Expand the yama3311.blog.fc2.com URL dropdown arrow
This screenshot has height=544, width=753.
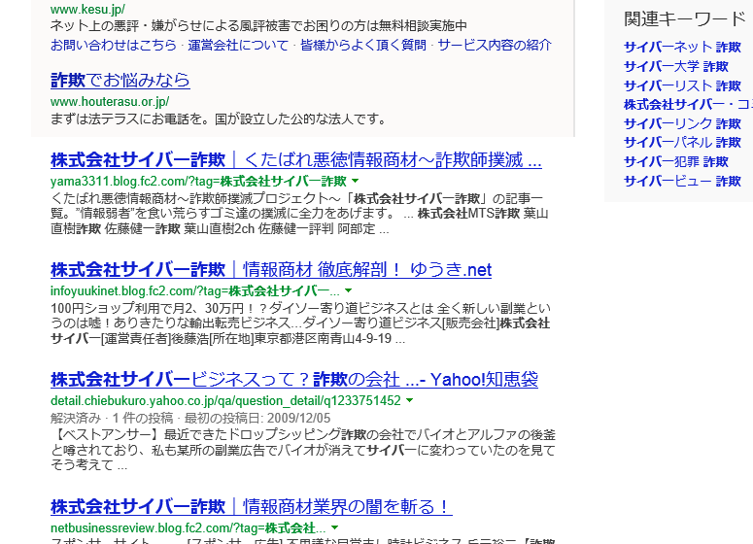click(x=356, y=181)
